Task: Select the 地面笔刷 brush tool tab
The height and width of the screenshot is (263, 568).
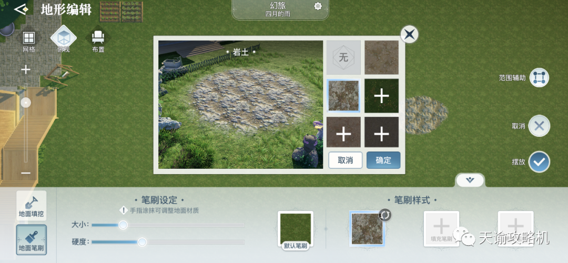Action: [x=31, y=239]
